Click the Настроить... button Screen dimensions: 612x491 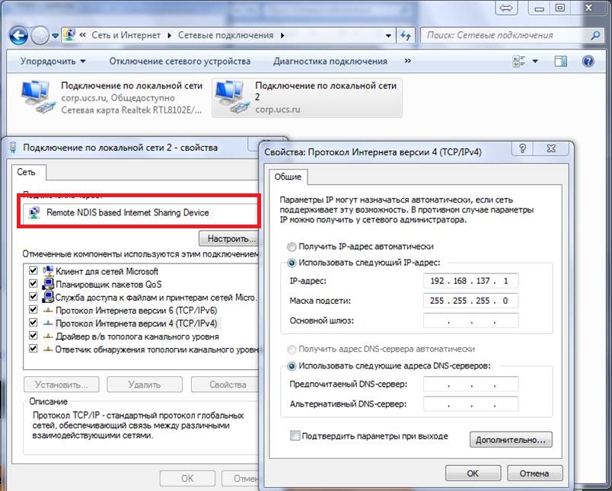[228, 238]
